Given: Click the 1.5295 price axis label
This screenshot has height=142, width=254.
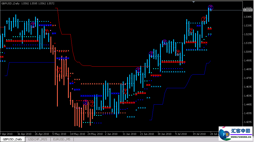Looking at the screenshot, I should pyautogui.click(x=248, y=34).
